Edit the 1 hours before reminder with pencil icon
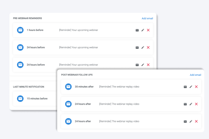Screen dimensions: 209x139 click(143, 30)
